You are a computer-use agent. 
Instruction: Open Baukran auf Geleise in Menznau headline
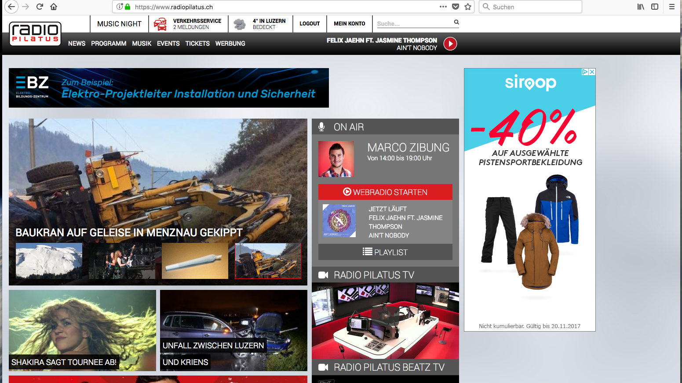click(x=129, y=232)
